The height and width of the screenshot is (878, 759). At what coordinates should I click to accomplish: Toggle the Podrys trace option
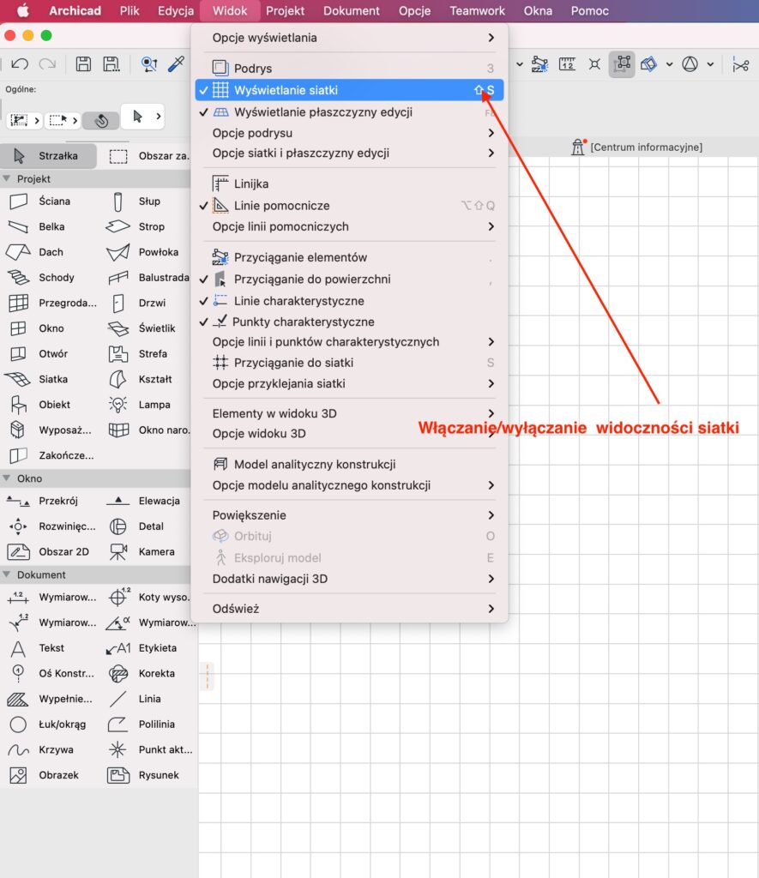(349, 69)
